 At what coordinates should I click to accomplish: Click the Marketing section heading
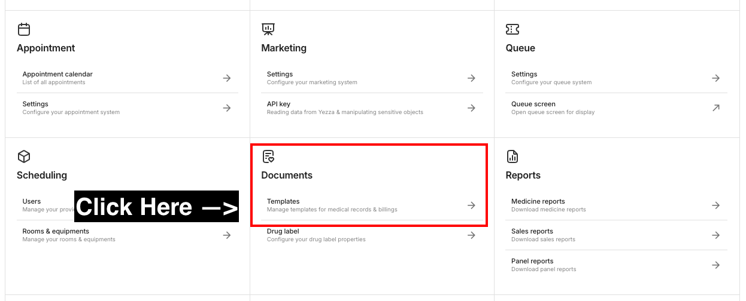pos(284,48)
